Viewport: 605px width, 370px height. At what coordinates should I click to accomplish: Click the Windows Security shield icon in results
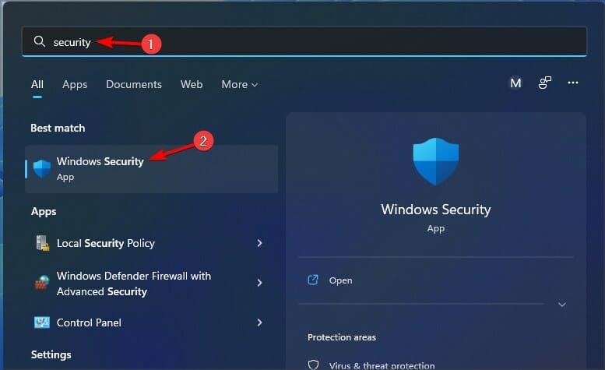tap(42, 169)
